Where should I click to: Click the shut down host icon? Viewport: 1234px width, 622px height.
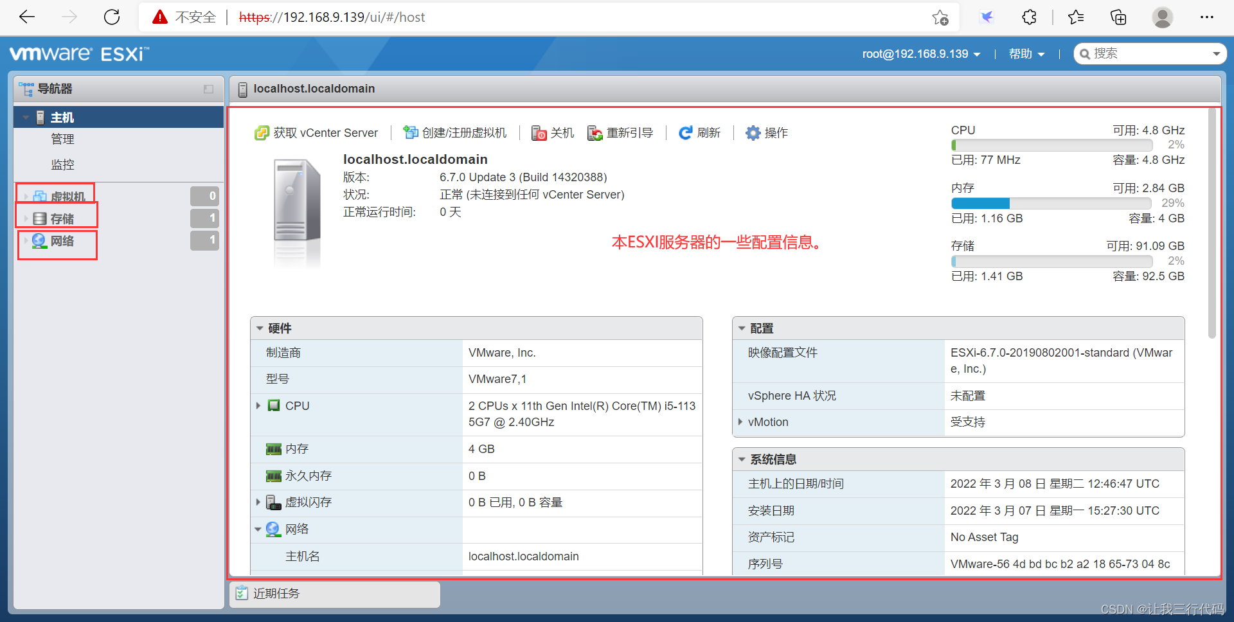pyautogui.click(x=539, y=133)
